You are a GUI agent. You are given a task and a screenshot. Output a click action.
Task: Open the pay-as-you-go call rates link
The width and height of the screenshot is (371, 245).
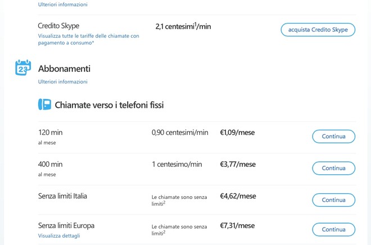88,39
